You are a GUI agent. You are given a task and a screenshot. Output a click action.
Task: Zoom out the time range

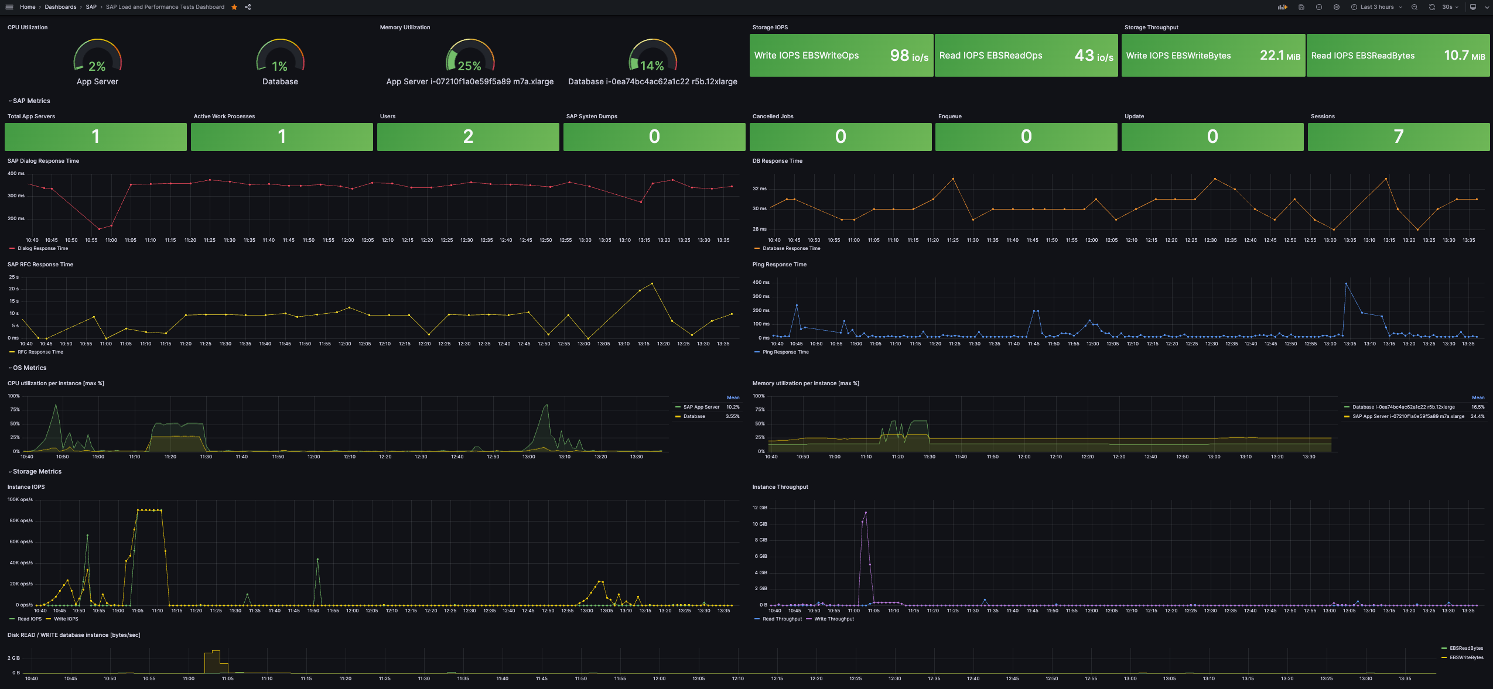1415,7
